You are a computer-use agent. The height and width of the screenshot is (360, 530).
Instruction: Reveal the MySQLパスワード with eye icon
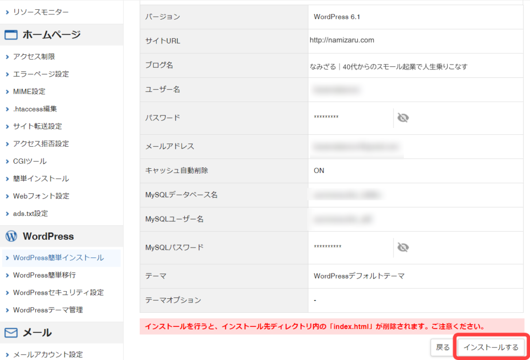pyautogui.click(x=403, y=247)
